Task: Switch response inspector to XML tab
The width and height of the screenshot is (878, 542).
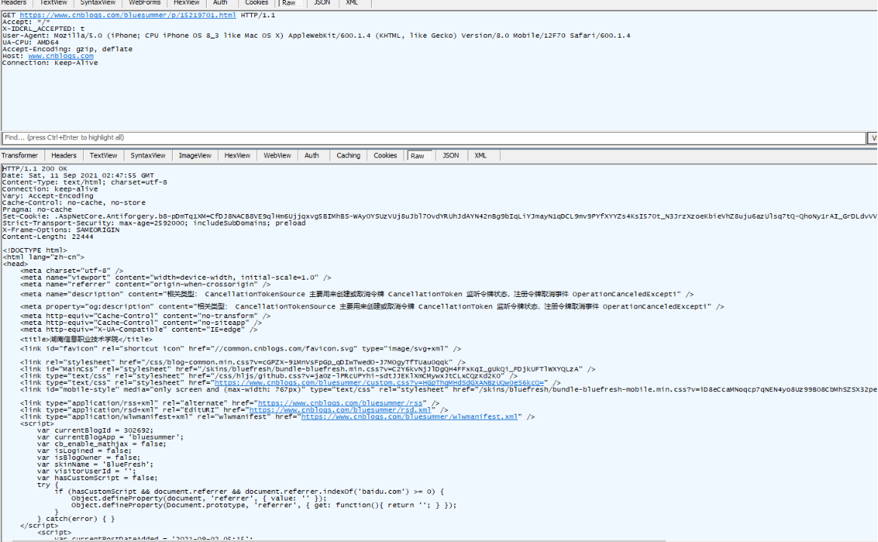Action: (480, 155)
